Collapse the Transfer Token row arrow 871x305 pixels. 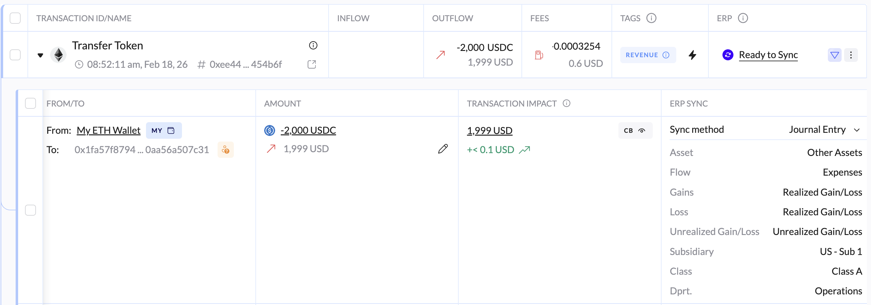point(40,55)
